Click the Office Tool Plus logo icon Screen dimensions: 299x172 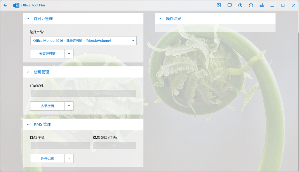16,5
